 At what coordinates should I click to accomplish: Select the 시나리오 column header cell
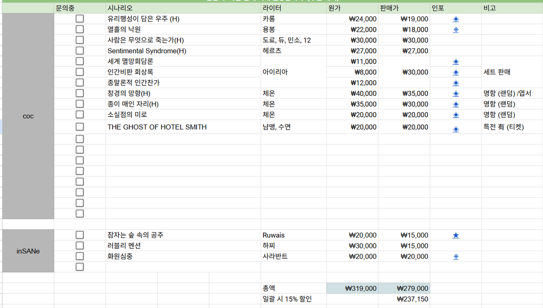[183, 8]
